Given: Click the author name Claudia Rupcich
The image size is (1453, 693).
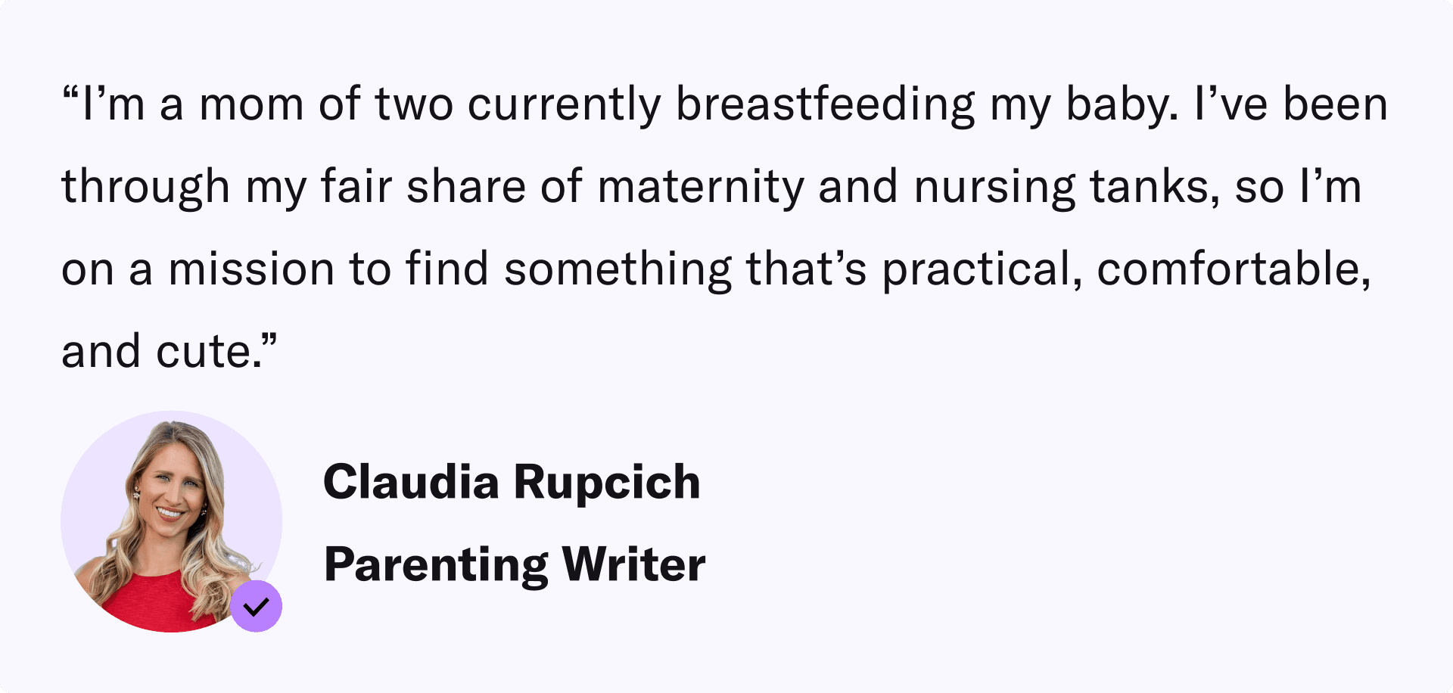Looking at the screenshot, I should pyautogui.click(x=512, y=482).
